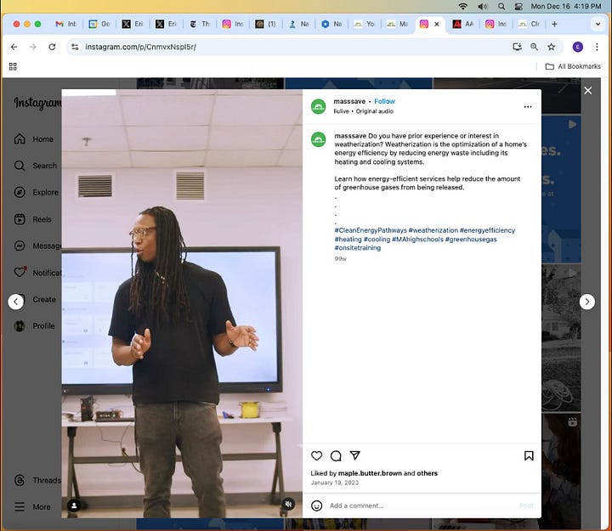Click Add a comment field

422,506
